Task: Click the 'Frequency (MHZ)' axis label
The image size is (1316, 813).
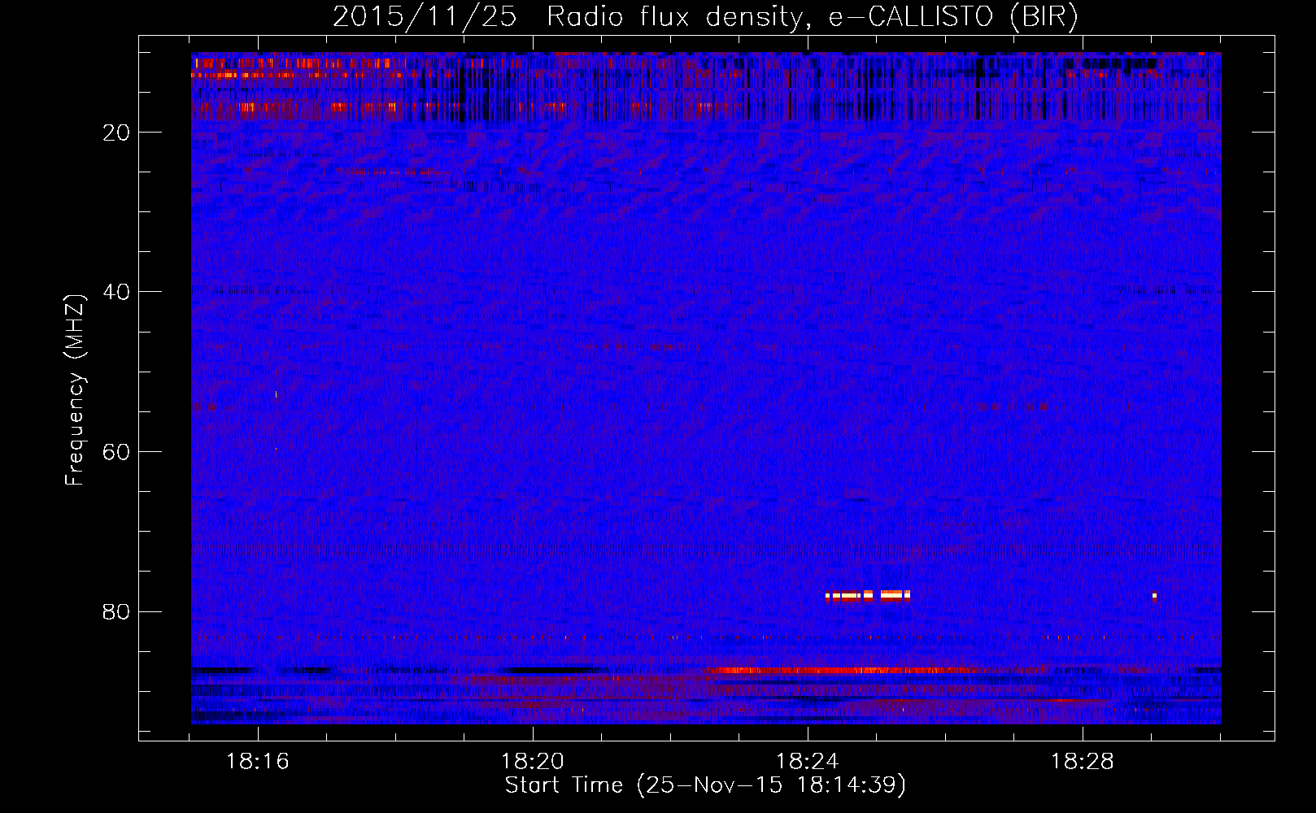Action: pos(75,390)
